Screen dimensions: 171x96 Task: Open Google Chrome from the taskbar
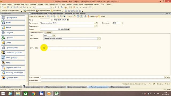[33, 94]
